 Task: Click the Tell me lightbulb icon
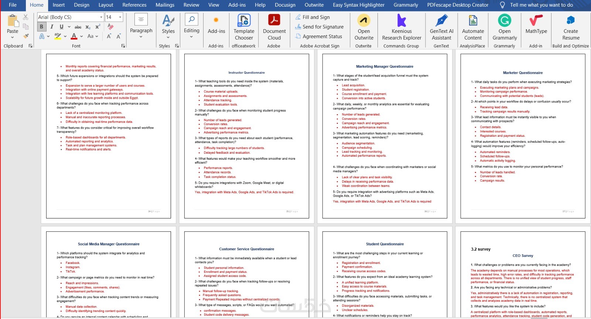[502, 5]
